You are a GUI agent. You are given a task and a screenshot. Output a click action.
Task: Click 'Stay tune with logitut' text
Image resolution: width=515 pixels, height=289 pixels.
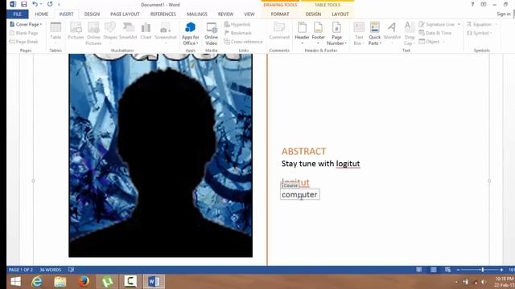click(320, 164)
